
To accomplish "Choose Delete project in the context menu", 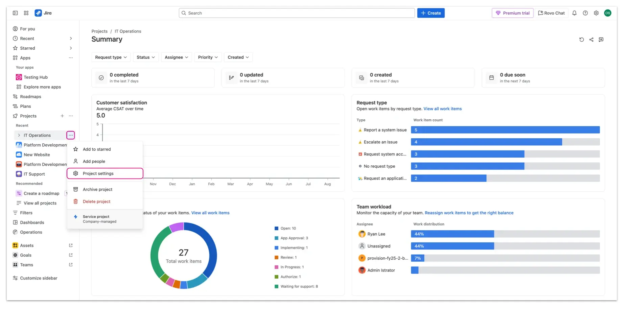I will (96, 201).
